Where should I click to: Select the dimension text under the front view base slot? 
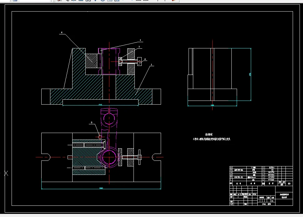click(100, 105)
